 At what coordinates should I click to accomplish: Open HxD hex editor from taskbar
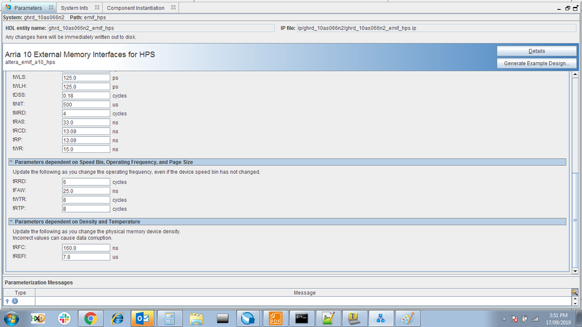[x=37, y=318]
